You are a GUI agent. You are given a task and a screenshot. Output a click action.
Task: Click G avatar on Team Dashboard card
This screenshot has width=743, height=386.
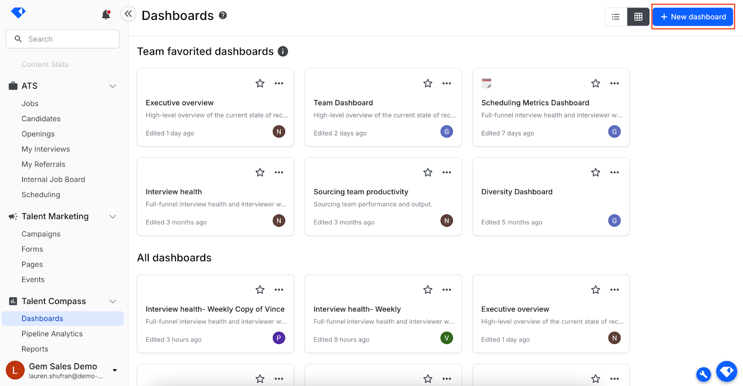pyautogui.click(x=447, y=132)
